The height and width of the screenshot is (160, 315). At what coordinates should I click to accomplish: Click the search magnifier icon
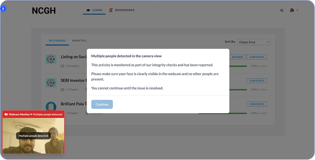282,10
